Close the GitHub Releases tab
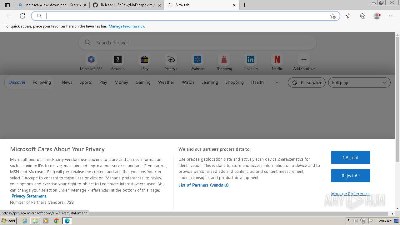 click(x=159, y=5)
